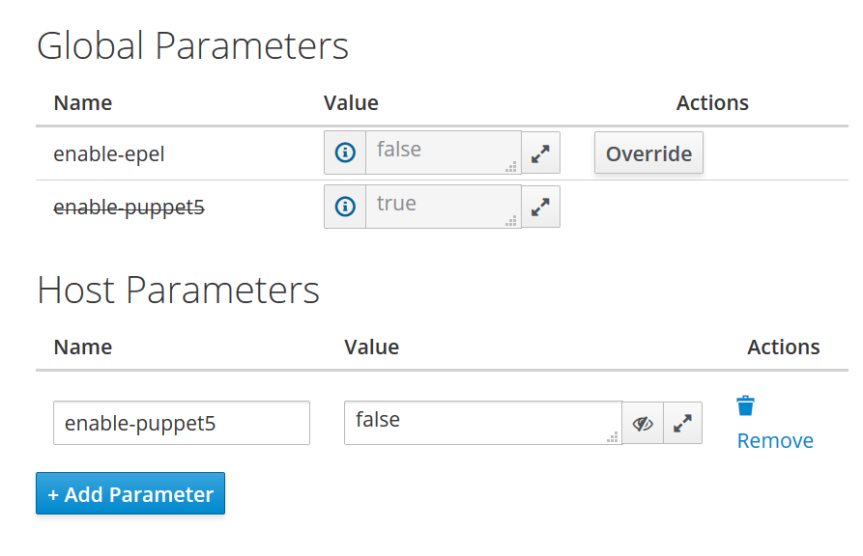Click the Remove link under the trash icon
863x556 pixels.
tap(775, 441)
